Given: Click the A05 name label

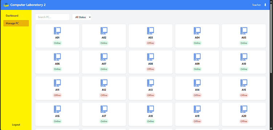Looking at the screenshot, I should point(244,38).
